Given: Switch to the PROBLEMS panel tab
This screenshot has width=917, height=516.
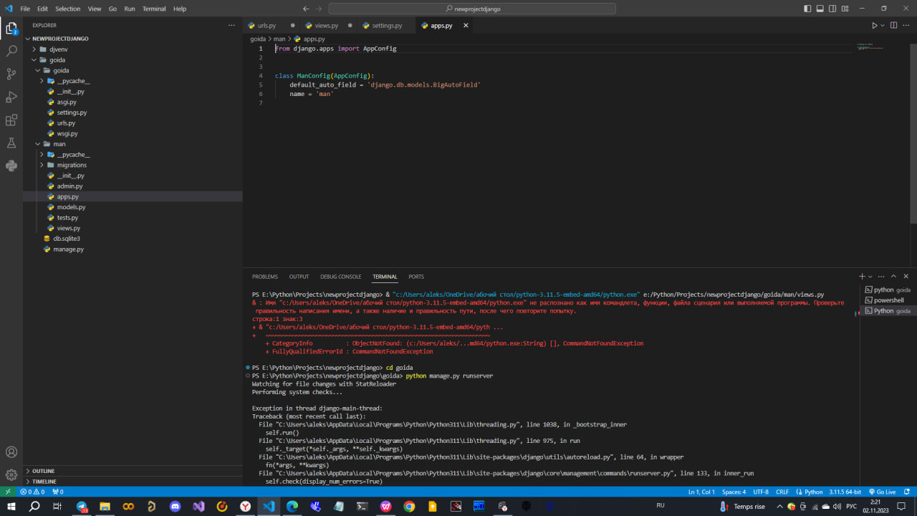Looking at the screenshot, I should (264, 277).
